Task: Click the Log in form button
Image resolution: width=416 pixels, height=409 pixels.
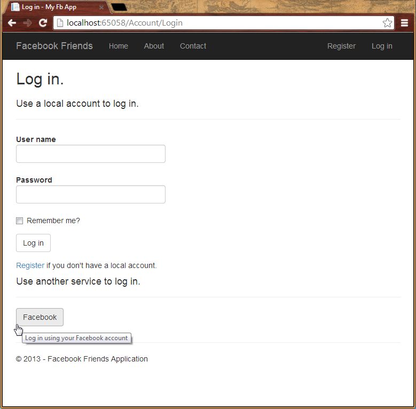Action: (x=33, y=243)
